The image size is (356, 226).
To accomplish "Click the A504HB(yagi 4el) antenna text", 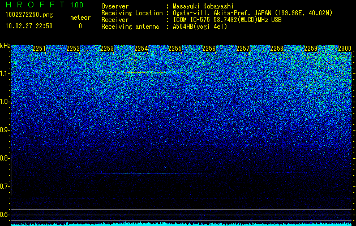I will point(200,27).
